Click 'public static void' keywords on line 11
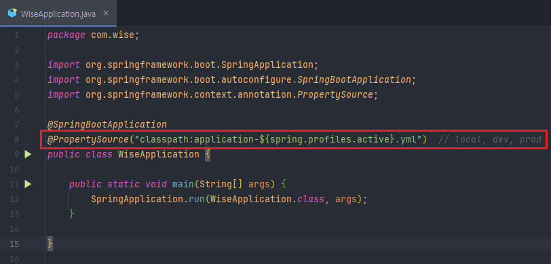The height and width of the screenshot is (264, 551). [117, 184]
